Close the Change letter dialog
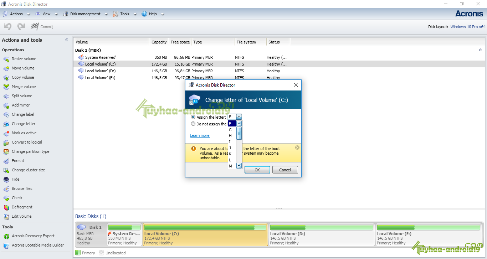Screen dimensions: 487x259 (x=296, y=85)
